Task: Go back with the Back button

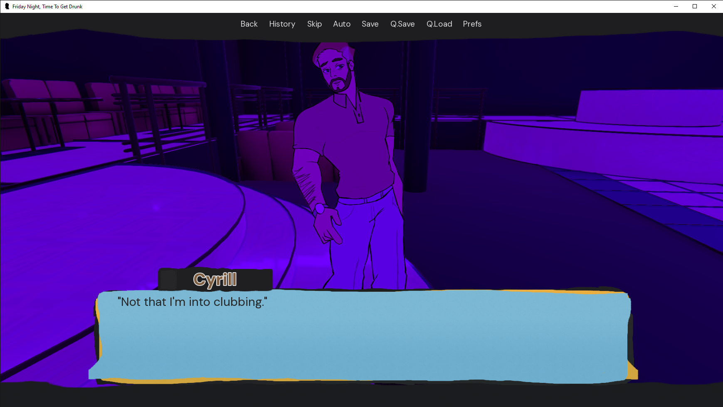Action: pyautogui.click(x=249, y=24)
